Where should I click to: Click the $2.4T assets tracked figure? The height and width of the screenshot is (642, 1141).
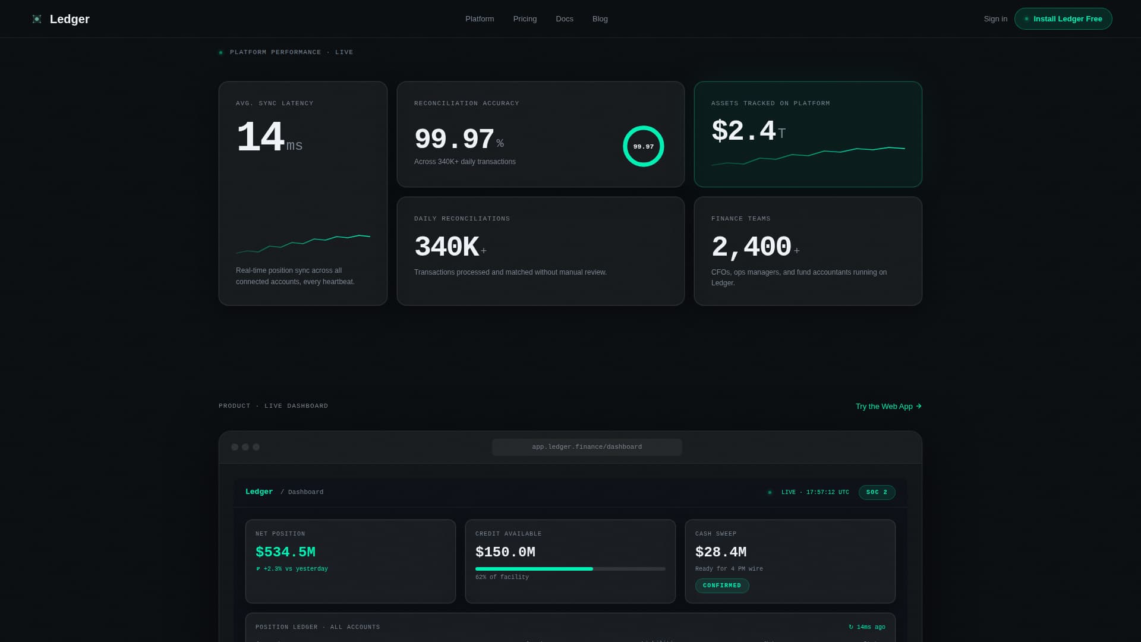tap(749, 131)
